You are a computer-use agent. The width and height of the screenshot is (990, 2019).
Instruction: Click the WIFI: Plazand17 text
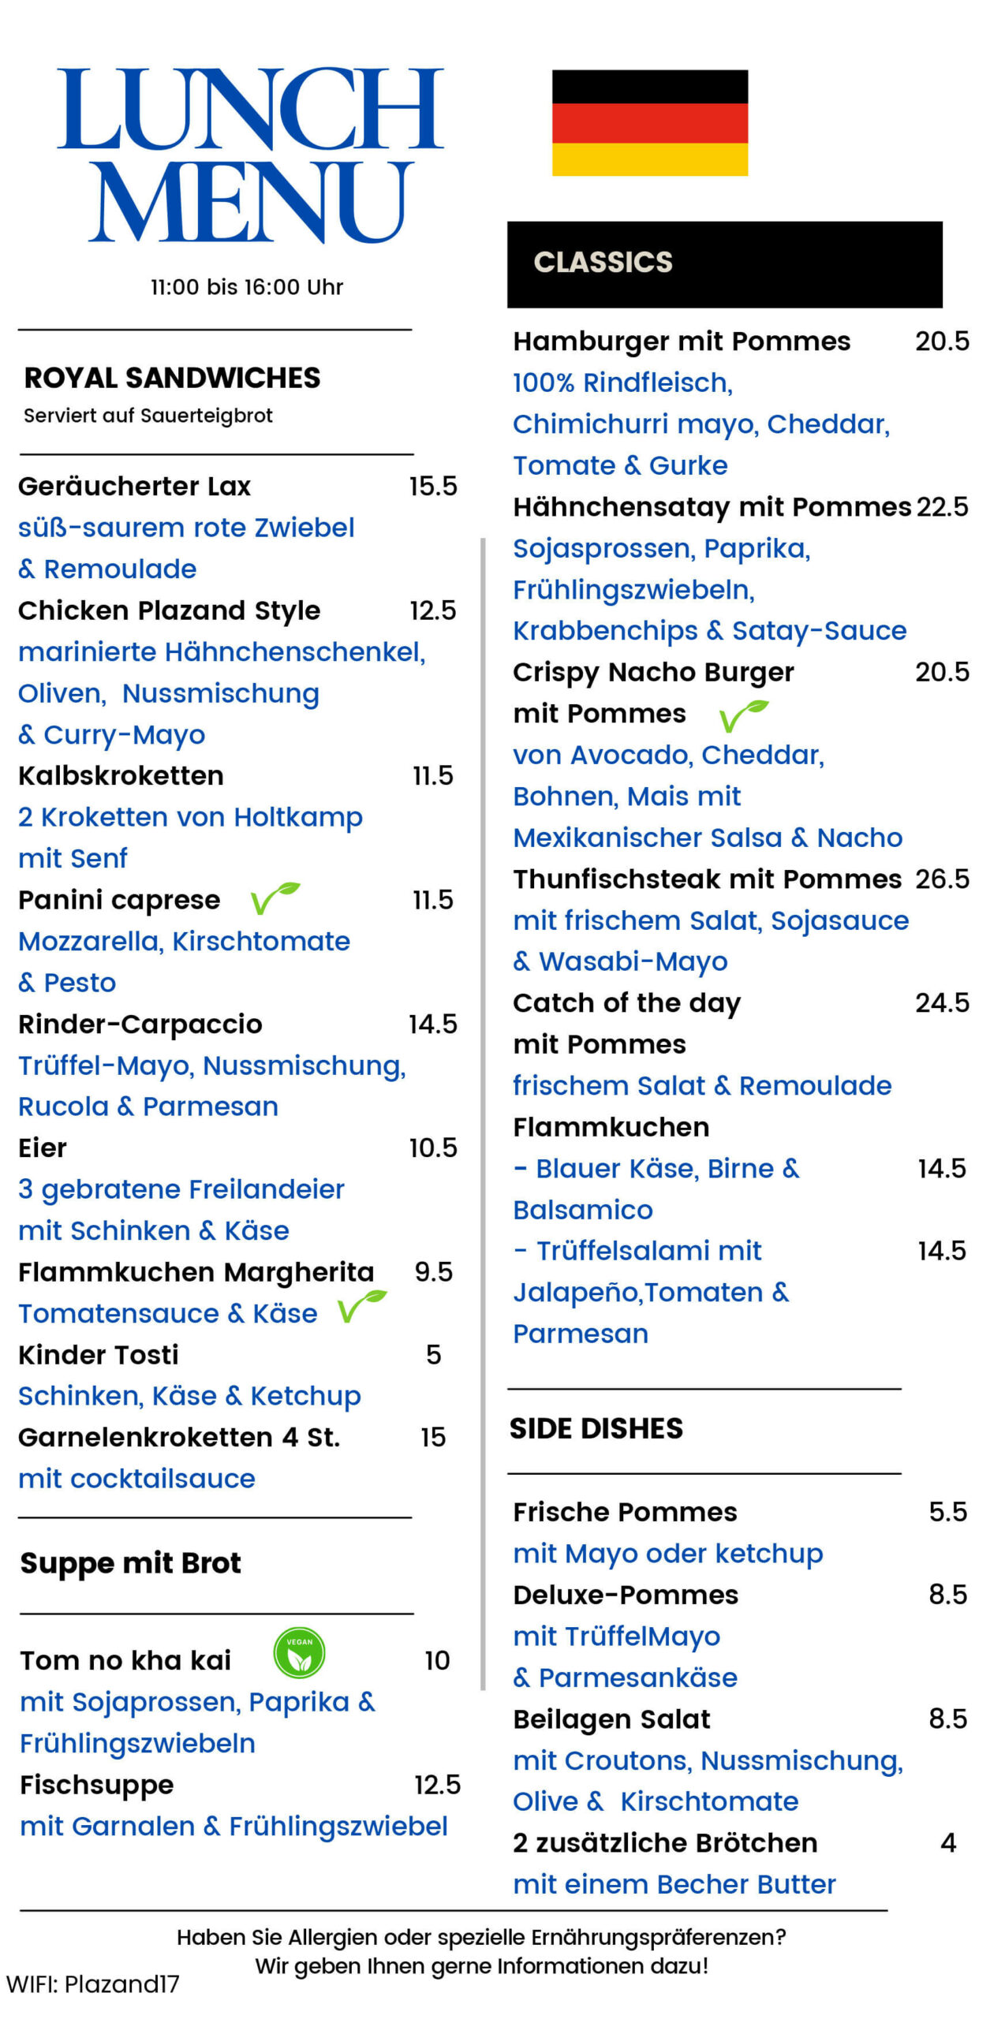point(92,1984)
